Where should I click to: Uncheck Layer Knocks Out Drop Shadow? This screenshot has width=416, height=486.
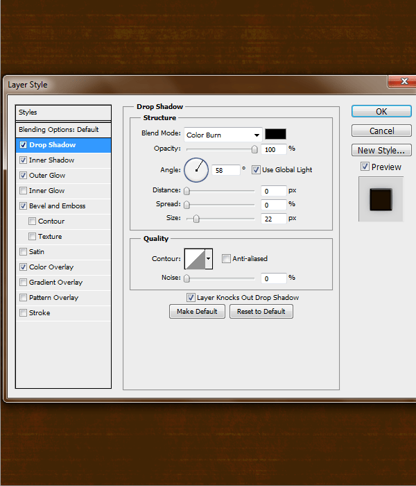tap(191, 298)
